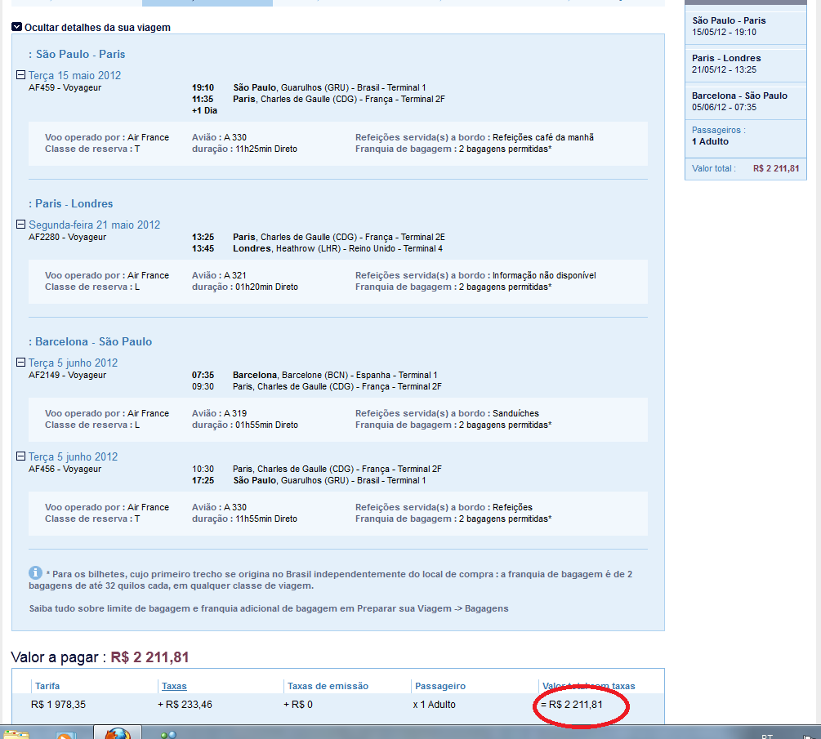
Task: Select São Paulo - Paris in the sidebar summary
Action: (728, 20)
